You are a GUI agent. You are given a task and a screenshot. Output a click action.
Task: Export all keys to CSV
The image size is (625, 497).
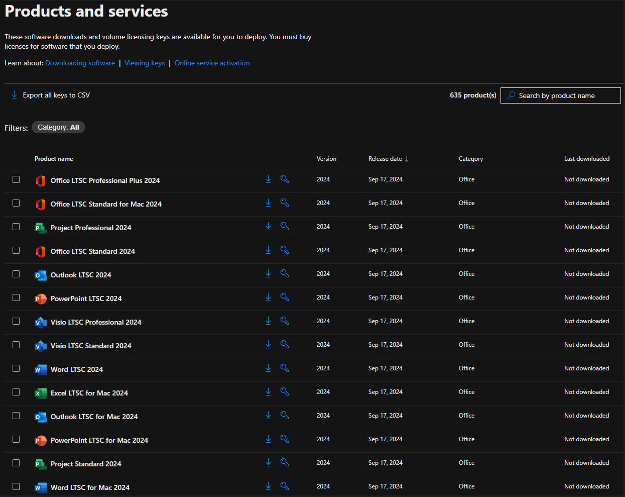coord(50,95)
